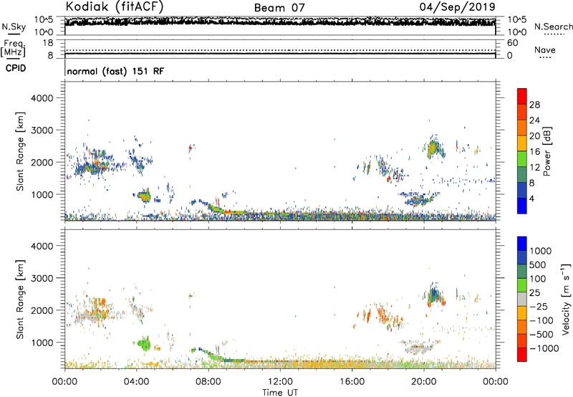Viewport: 573px width, 397px height.
Task: Click the light green segment of the Power color bar
Action: click(x=522, y=159)
